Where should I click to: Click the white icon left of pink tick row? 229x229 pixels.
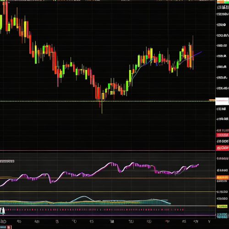click(x=2, y=211)
